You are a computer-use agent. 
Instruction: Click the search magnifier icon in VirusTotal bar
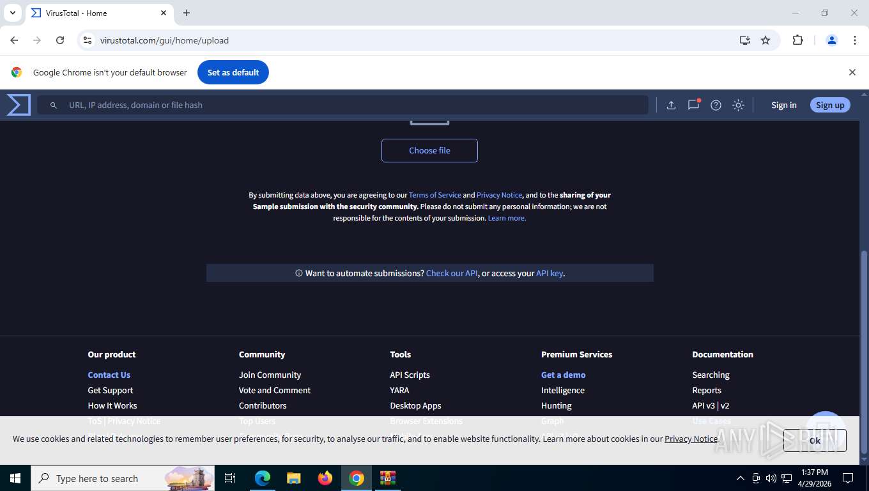tap(54, 105)
